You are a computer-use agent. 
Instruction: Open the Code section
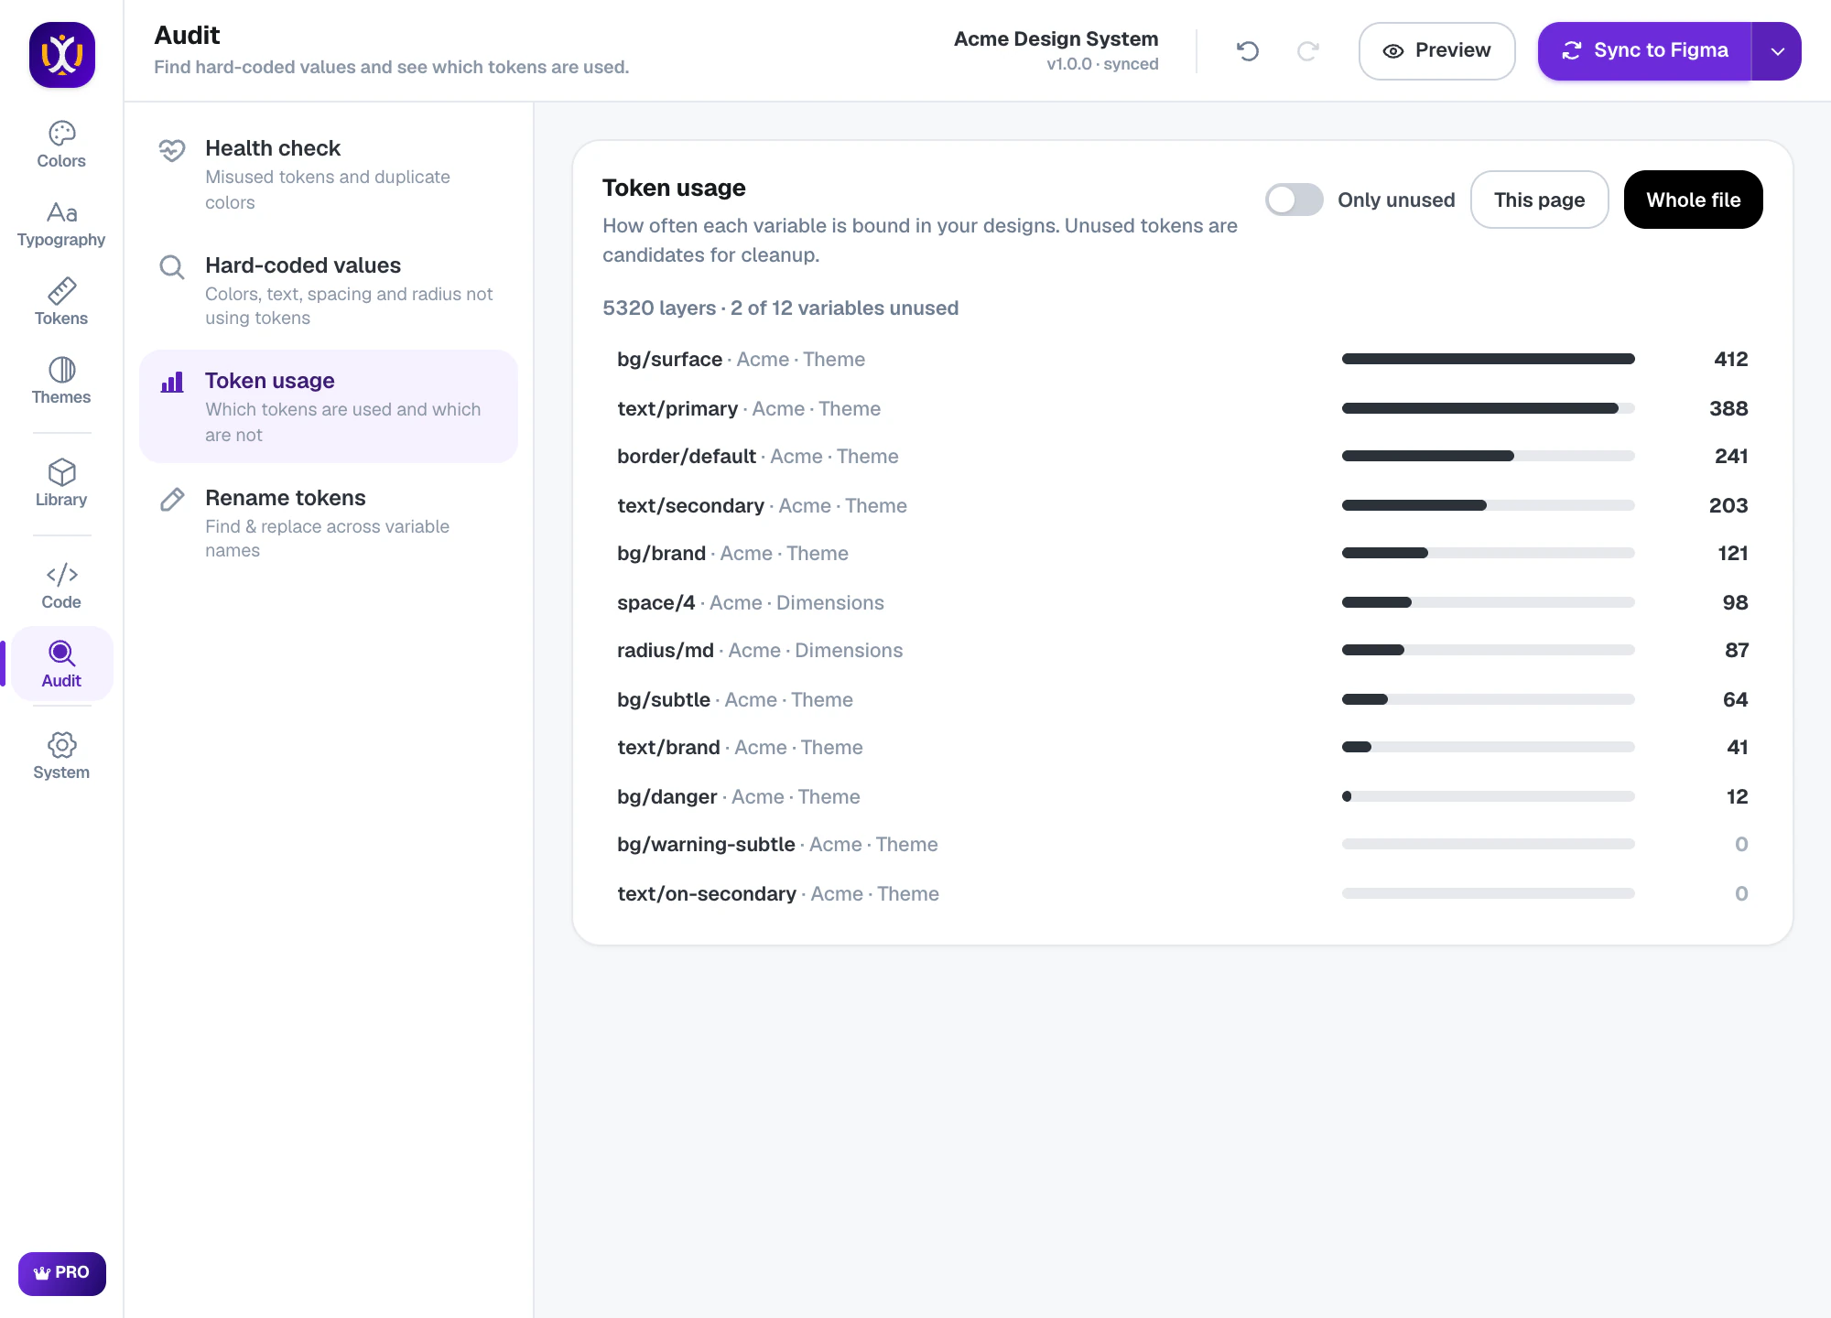[61, 586]
